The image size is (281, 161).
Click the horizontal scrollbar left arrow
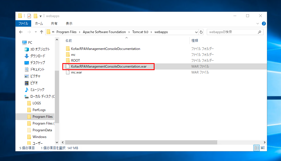(x=63, y=142)
